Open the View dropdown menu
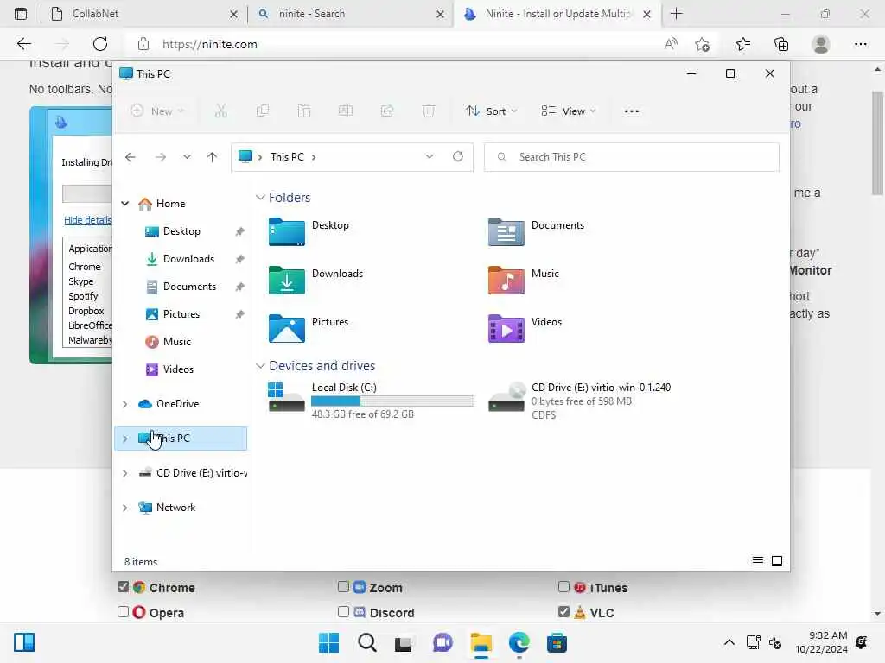885x663 pixels. pos(568,111)
